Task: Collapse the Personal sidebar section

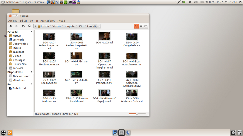Action: (32, 31)
